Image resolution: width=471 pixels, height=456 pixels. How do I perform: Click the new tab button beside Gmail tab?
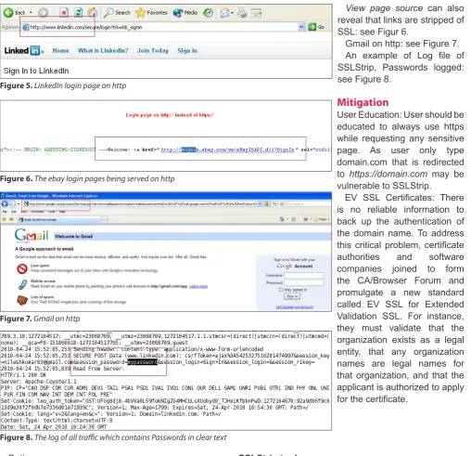pyautogui.click(x=105, y=219)
